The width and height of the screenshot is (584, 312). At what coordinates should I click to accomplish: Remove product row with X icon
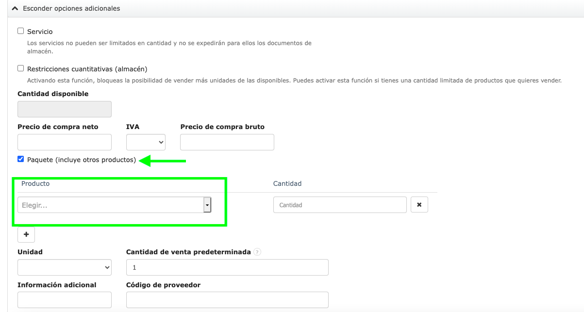(419, 205)
